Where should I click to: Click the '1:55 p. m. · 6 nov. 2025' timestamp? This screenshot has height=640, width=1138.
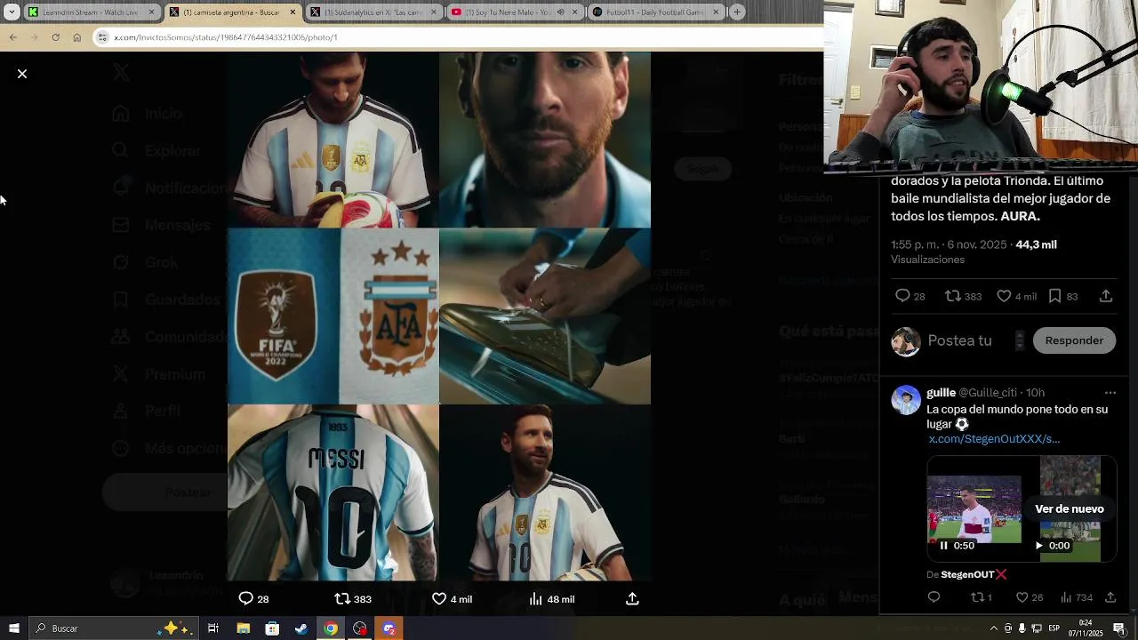[949, 244]
